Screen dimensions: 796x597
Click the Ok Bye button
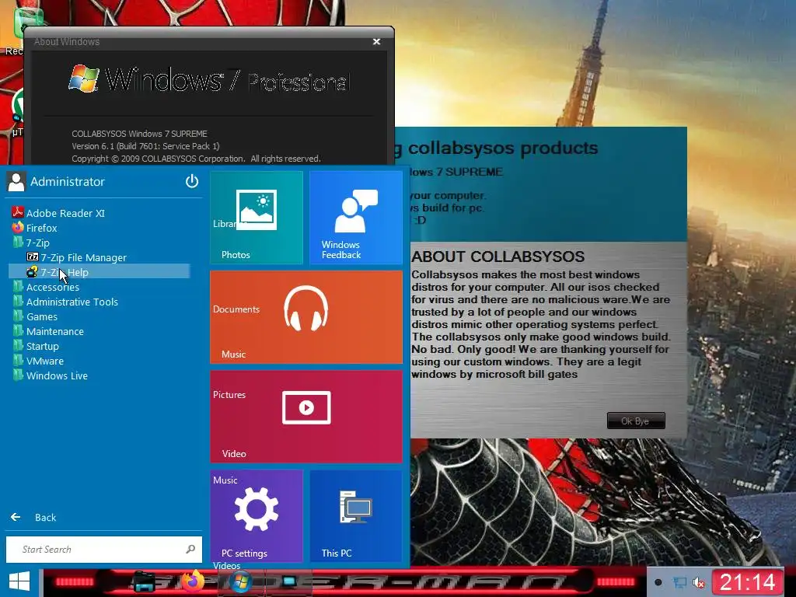click(x=636, y=421)
